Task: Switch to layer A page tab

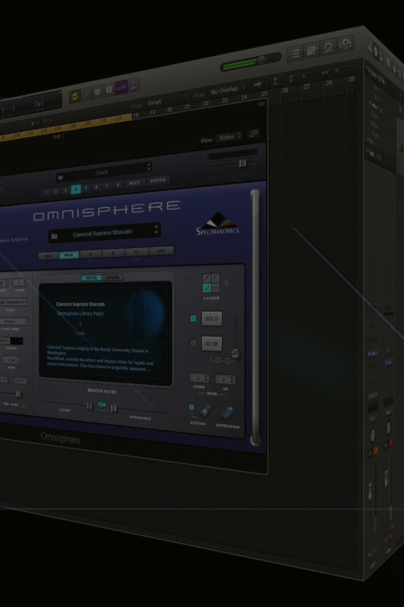Action: 90,254
